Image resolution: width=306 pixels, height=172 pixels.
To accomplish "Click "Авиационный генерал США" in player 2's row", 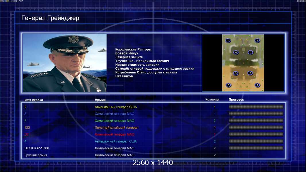I will [x=116, y=107].
